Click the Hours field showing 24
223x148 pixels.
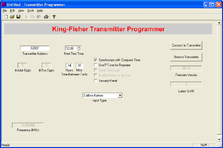tap(69, 66)
